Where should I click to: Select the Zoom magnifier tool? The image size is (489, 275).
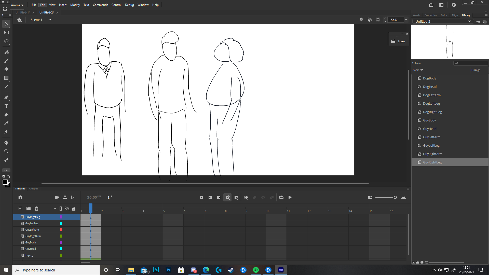(6, 151)
